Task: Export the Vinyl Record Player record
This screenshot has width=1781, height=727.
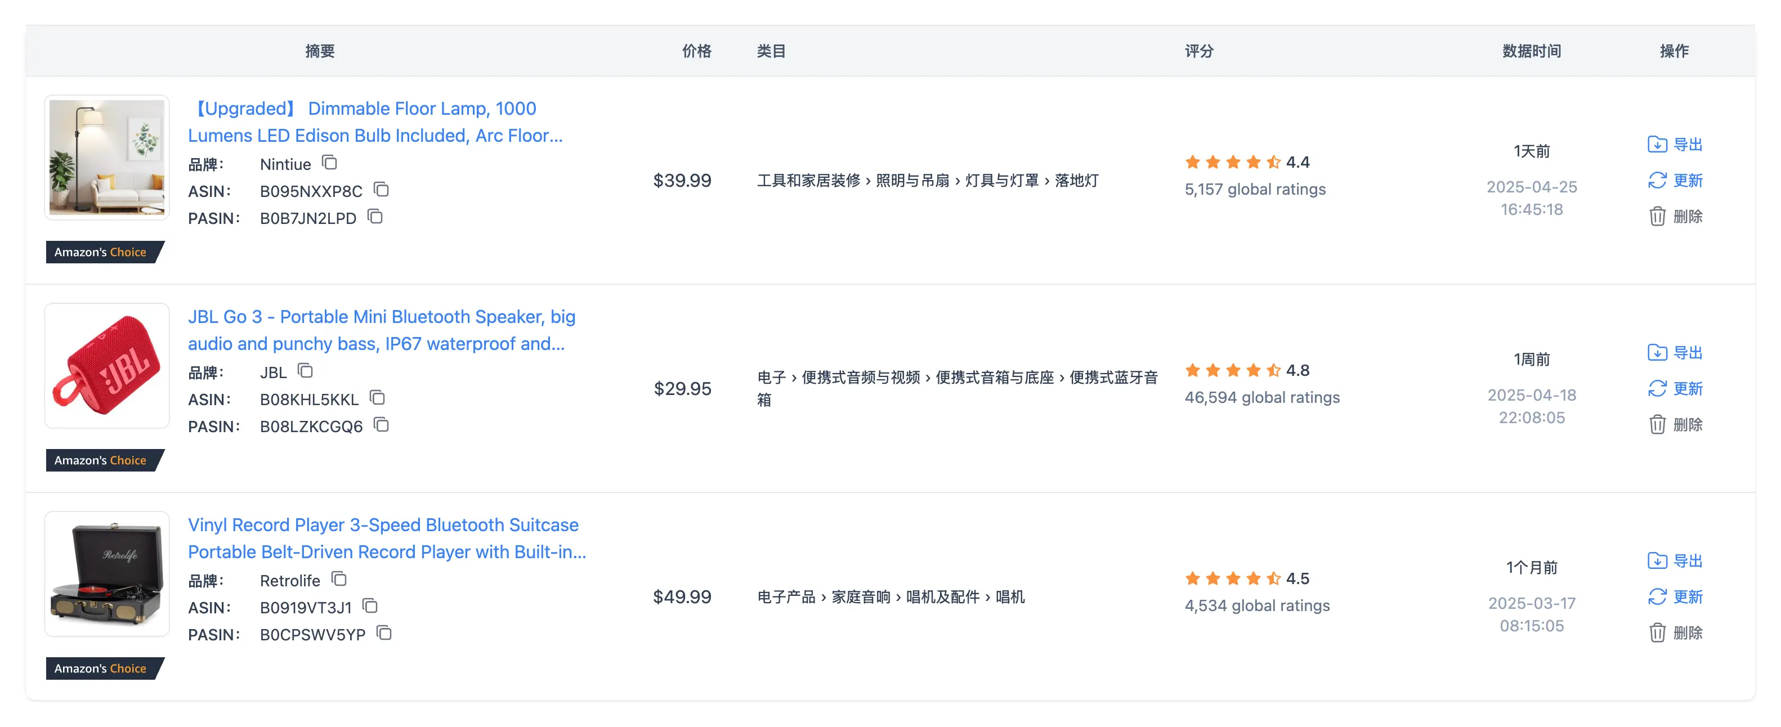Action: point(1675,560)
